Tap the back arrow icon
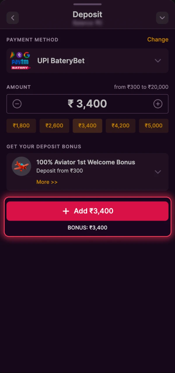This screenshot has width=175, height=373. point(13,18)
